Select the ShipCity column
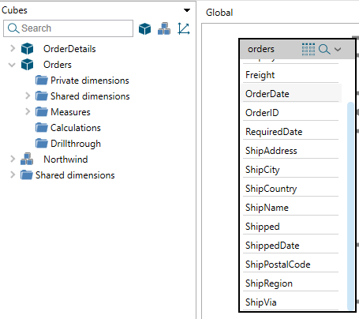Screen dimensions: 359x319 290,170
